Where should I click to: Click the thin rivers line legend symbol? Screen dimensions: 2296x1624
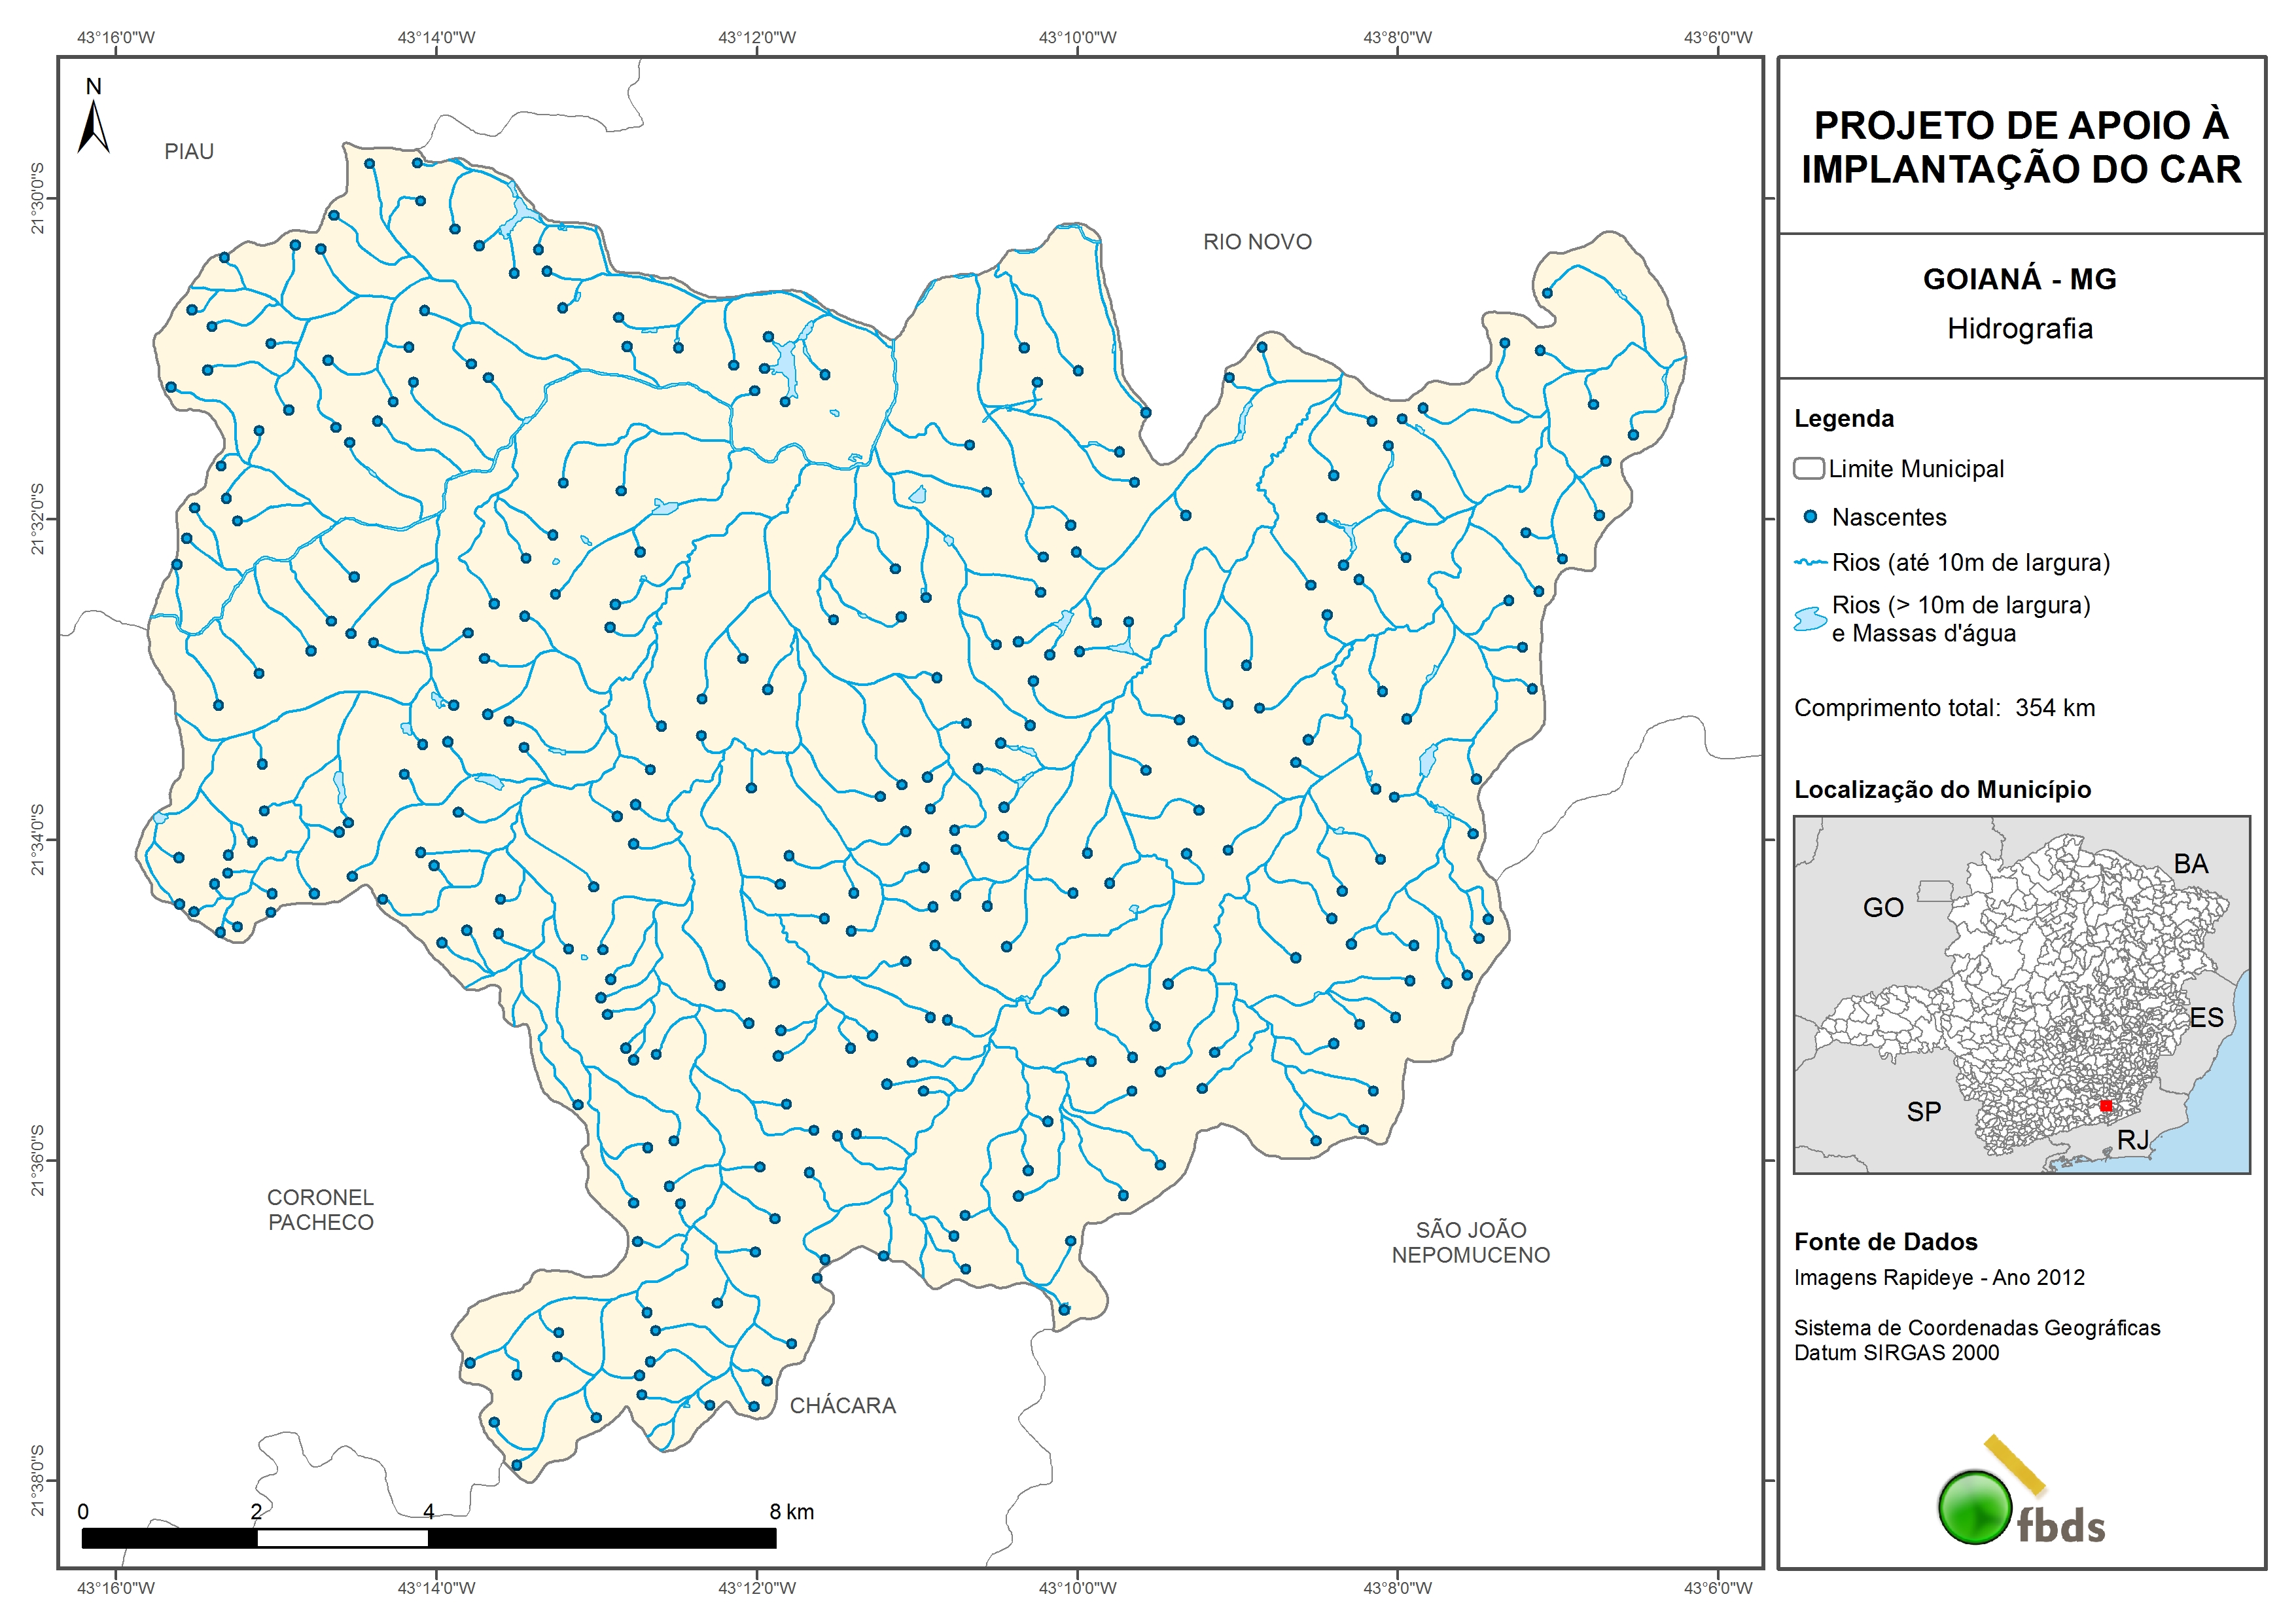[x=1811, y=564]
